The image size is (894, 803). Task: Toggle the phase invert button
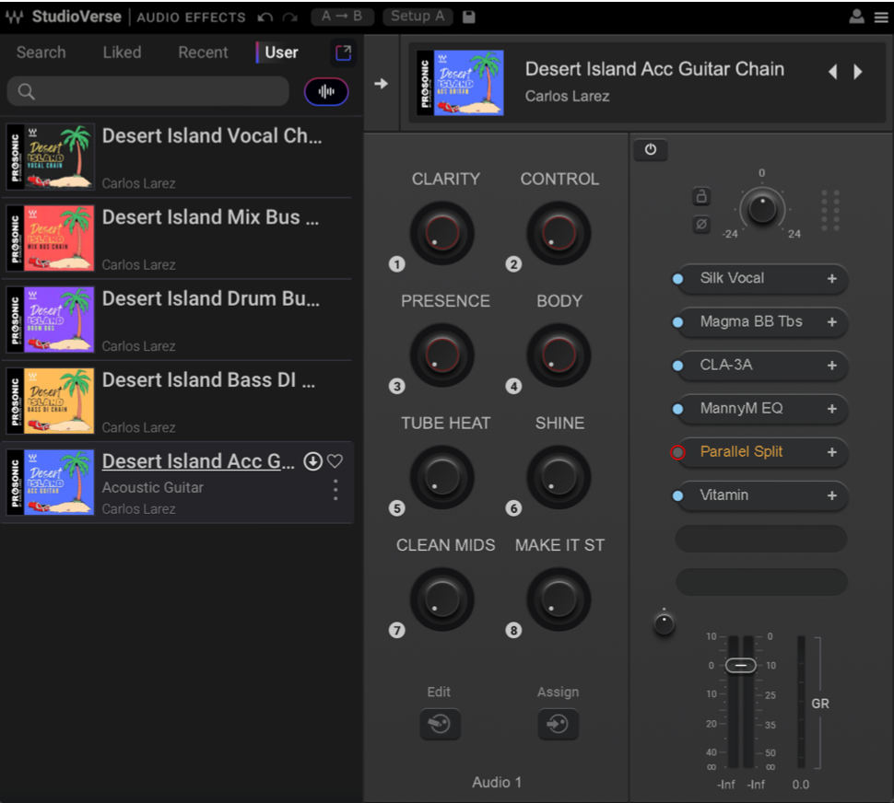tap(701, 225)
